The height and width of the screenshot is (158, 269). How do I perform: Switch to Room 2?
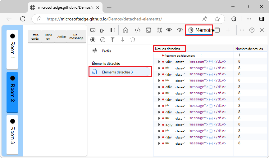[x=12, y=92]
